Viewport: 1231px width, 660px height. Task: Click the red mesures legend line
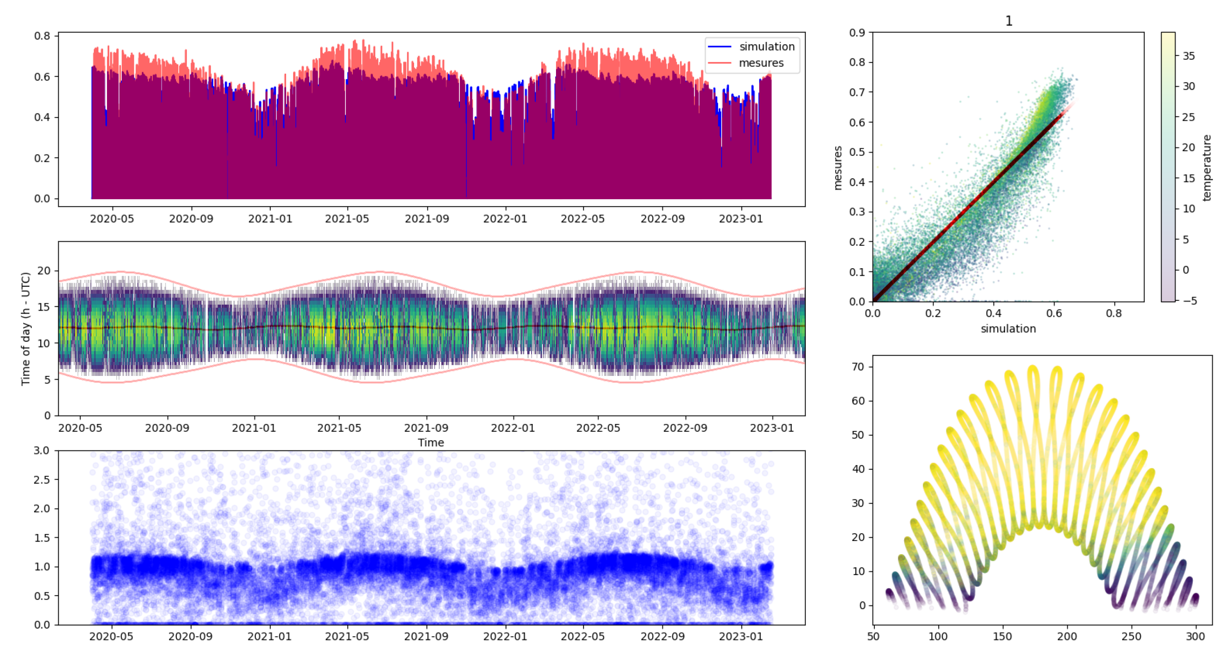click(x=719, y=63)
